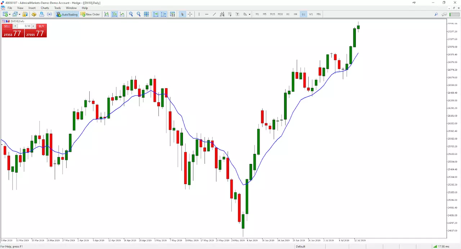This screenshot has height=249, width=461.
Task: Open the Help menu
Action: click(x=85, y=8)
